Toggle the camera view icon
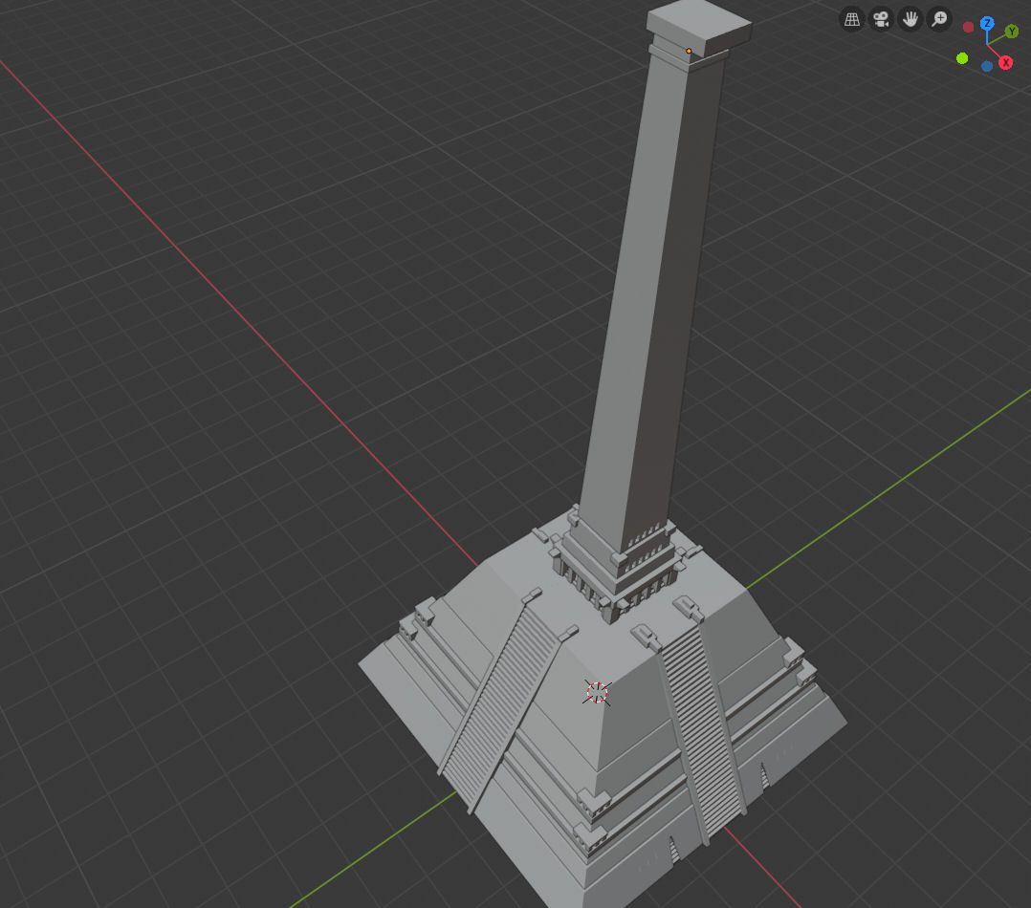This screenshot has height=908, width=1031. [880, 19]
